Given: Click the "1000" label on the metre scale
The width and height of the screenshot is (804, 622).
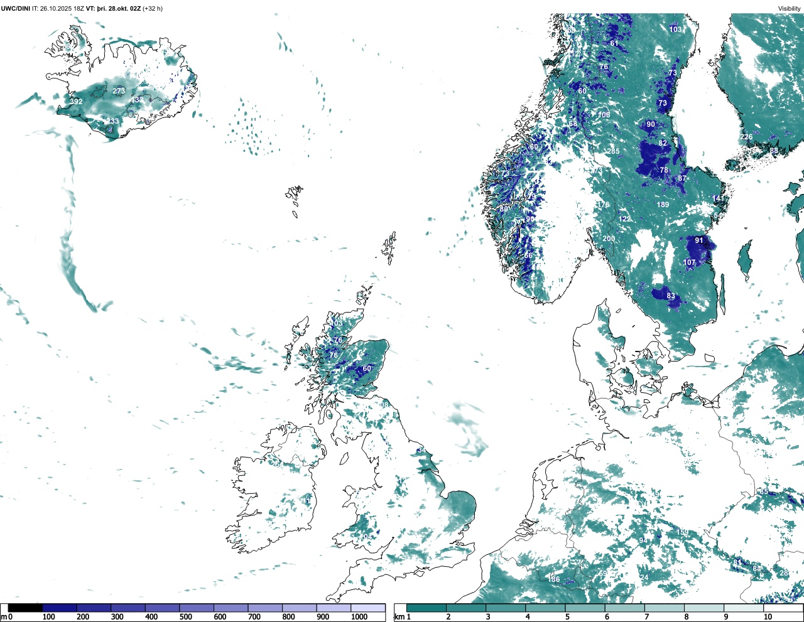Looking at the screenshot, I should 359,617.
